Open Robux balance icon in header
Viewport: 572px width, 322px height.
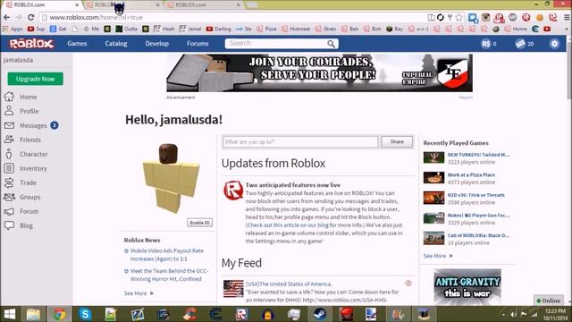tap(486, 44)
